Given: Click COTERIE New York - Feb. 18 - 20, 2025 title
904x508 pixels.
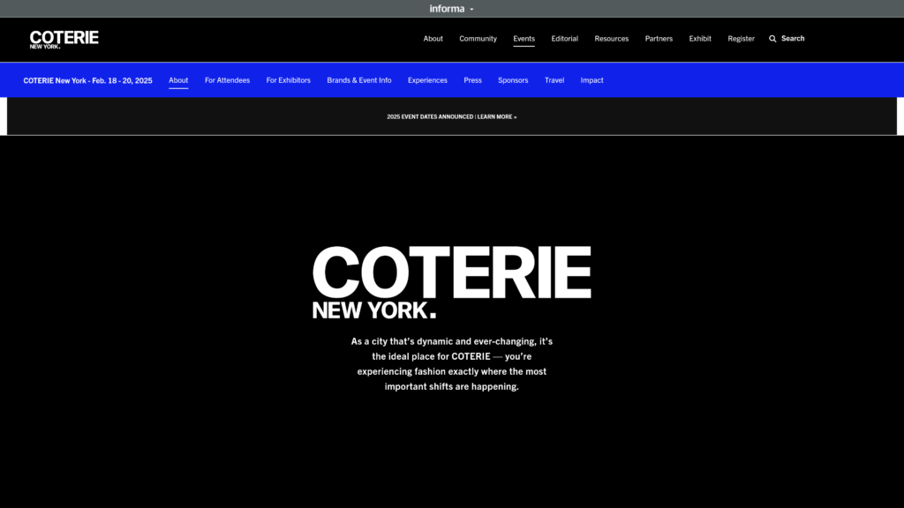Looking at the screenshot, I should pos(87,80).
